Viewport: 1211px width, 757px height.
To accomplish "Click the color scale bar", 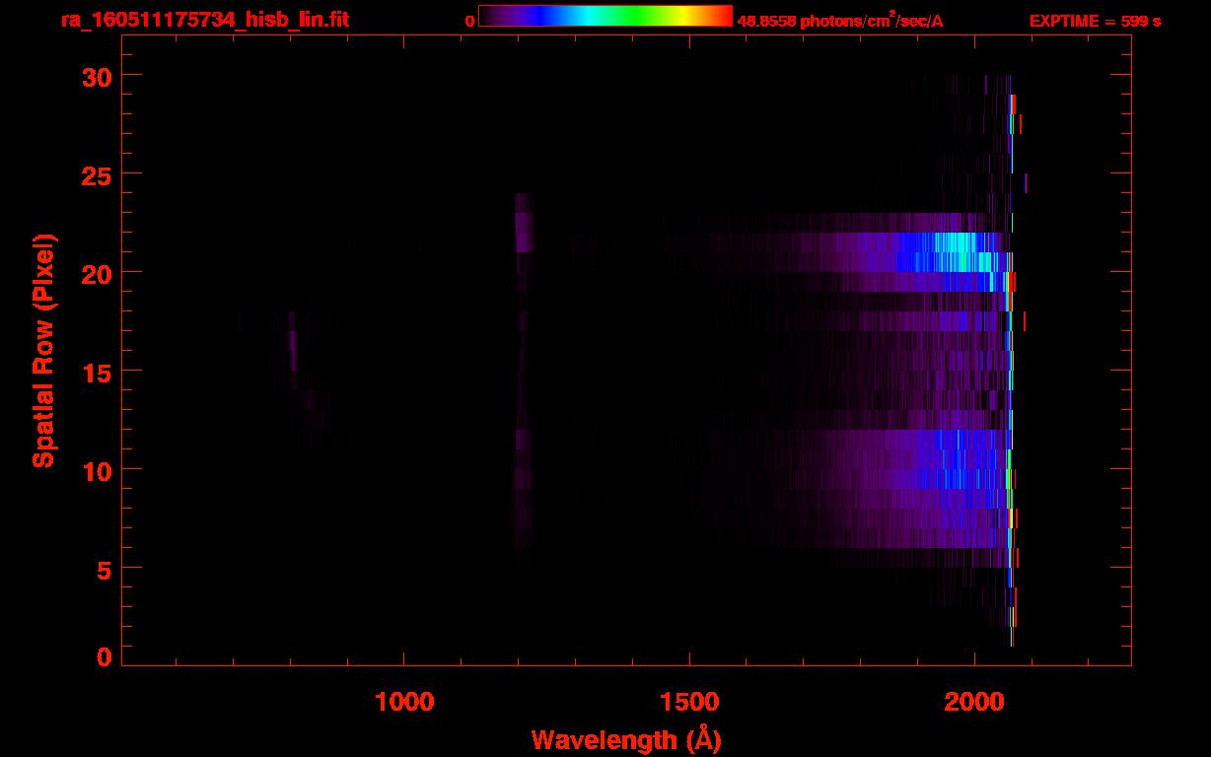I will [605, 16].
